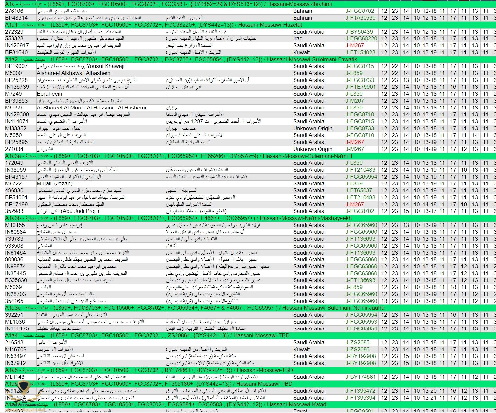Viewport: 496px width, 413px height.
Task: Click the name Yousuf Khawaji
Action: coord(106,66)
